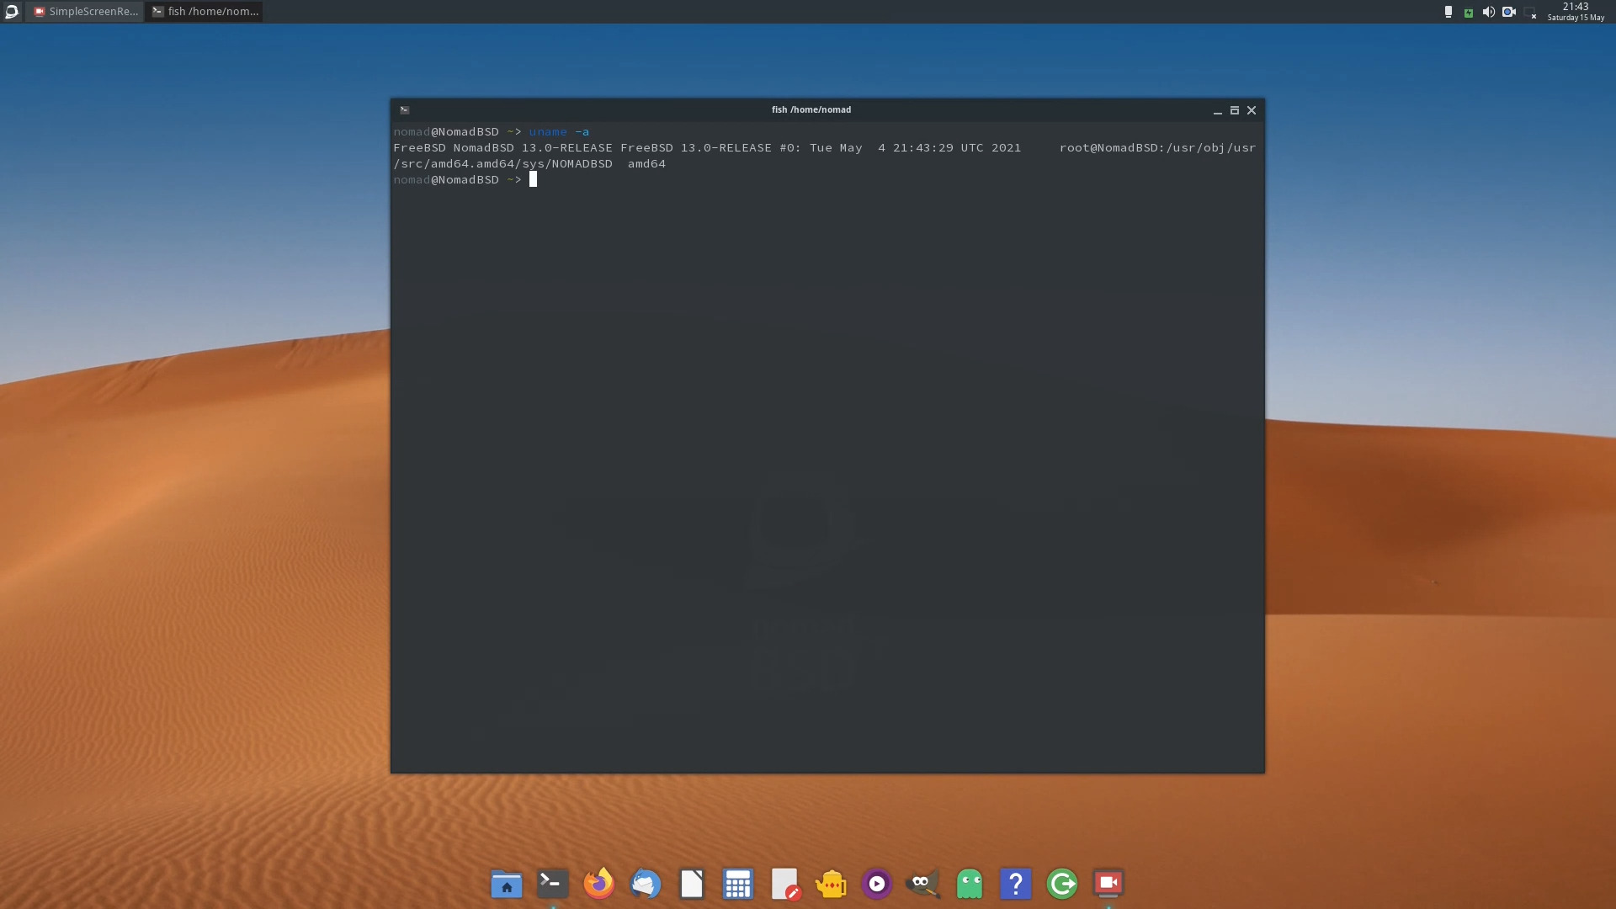Select the fish /home/nom... taskbar window
This screenshot has height=909, width=1616.
pos(205,12)
